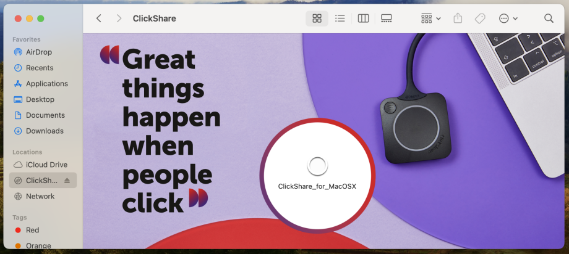Select Downloads in sidebar

point(43,131)
